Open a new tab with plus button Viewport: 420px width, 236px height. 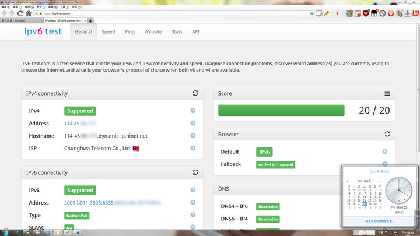click(x=90, y=21)
